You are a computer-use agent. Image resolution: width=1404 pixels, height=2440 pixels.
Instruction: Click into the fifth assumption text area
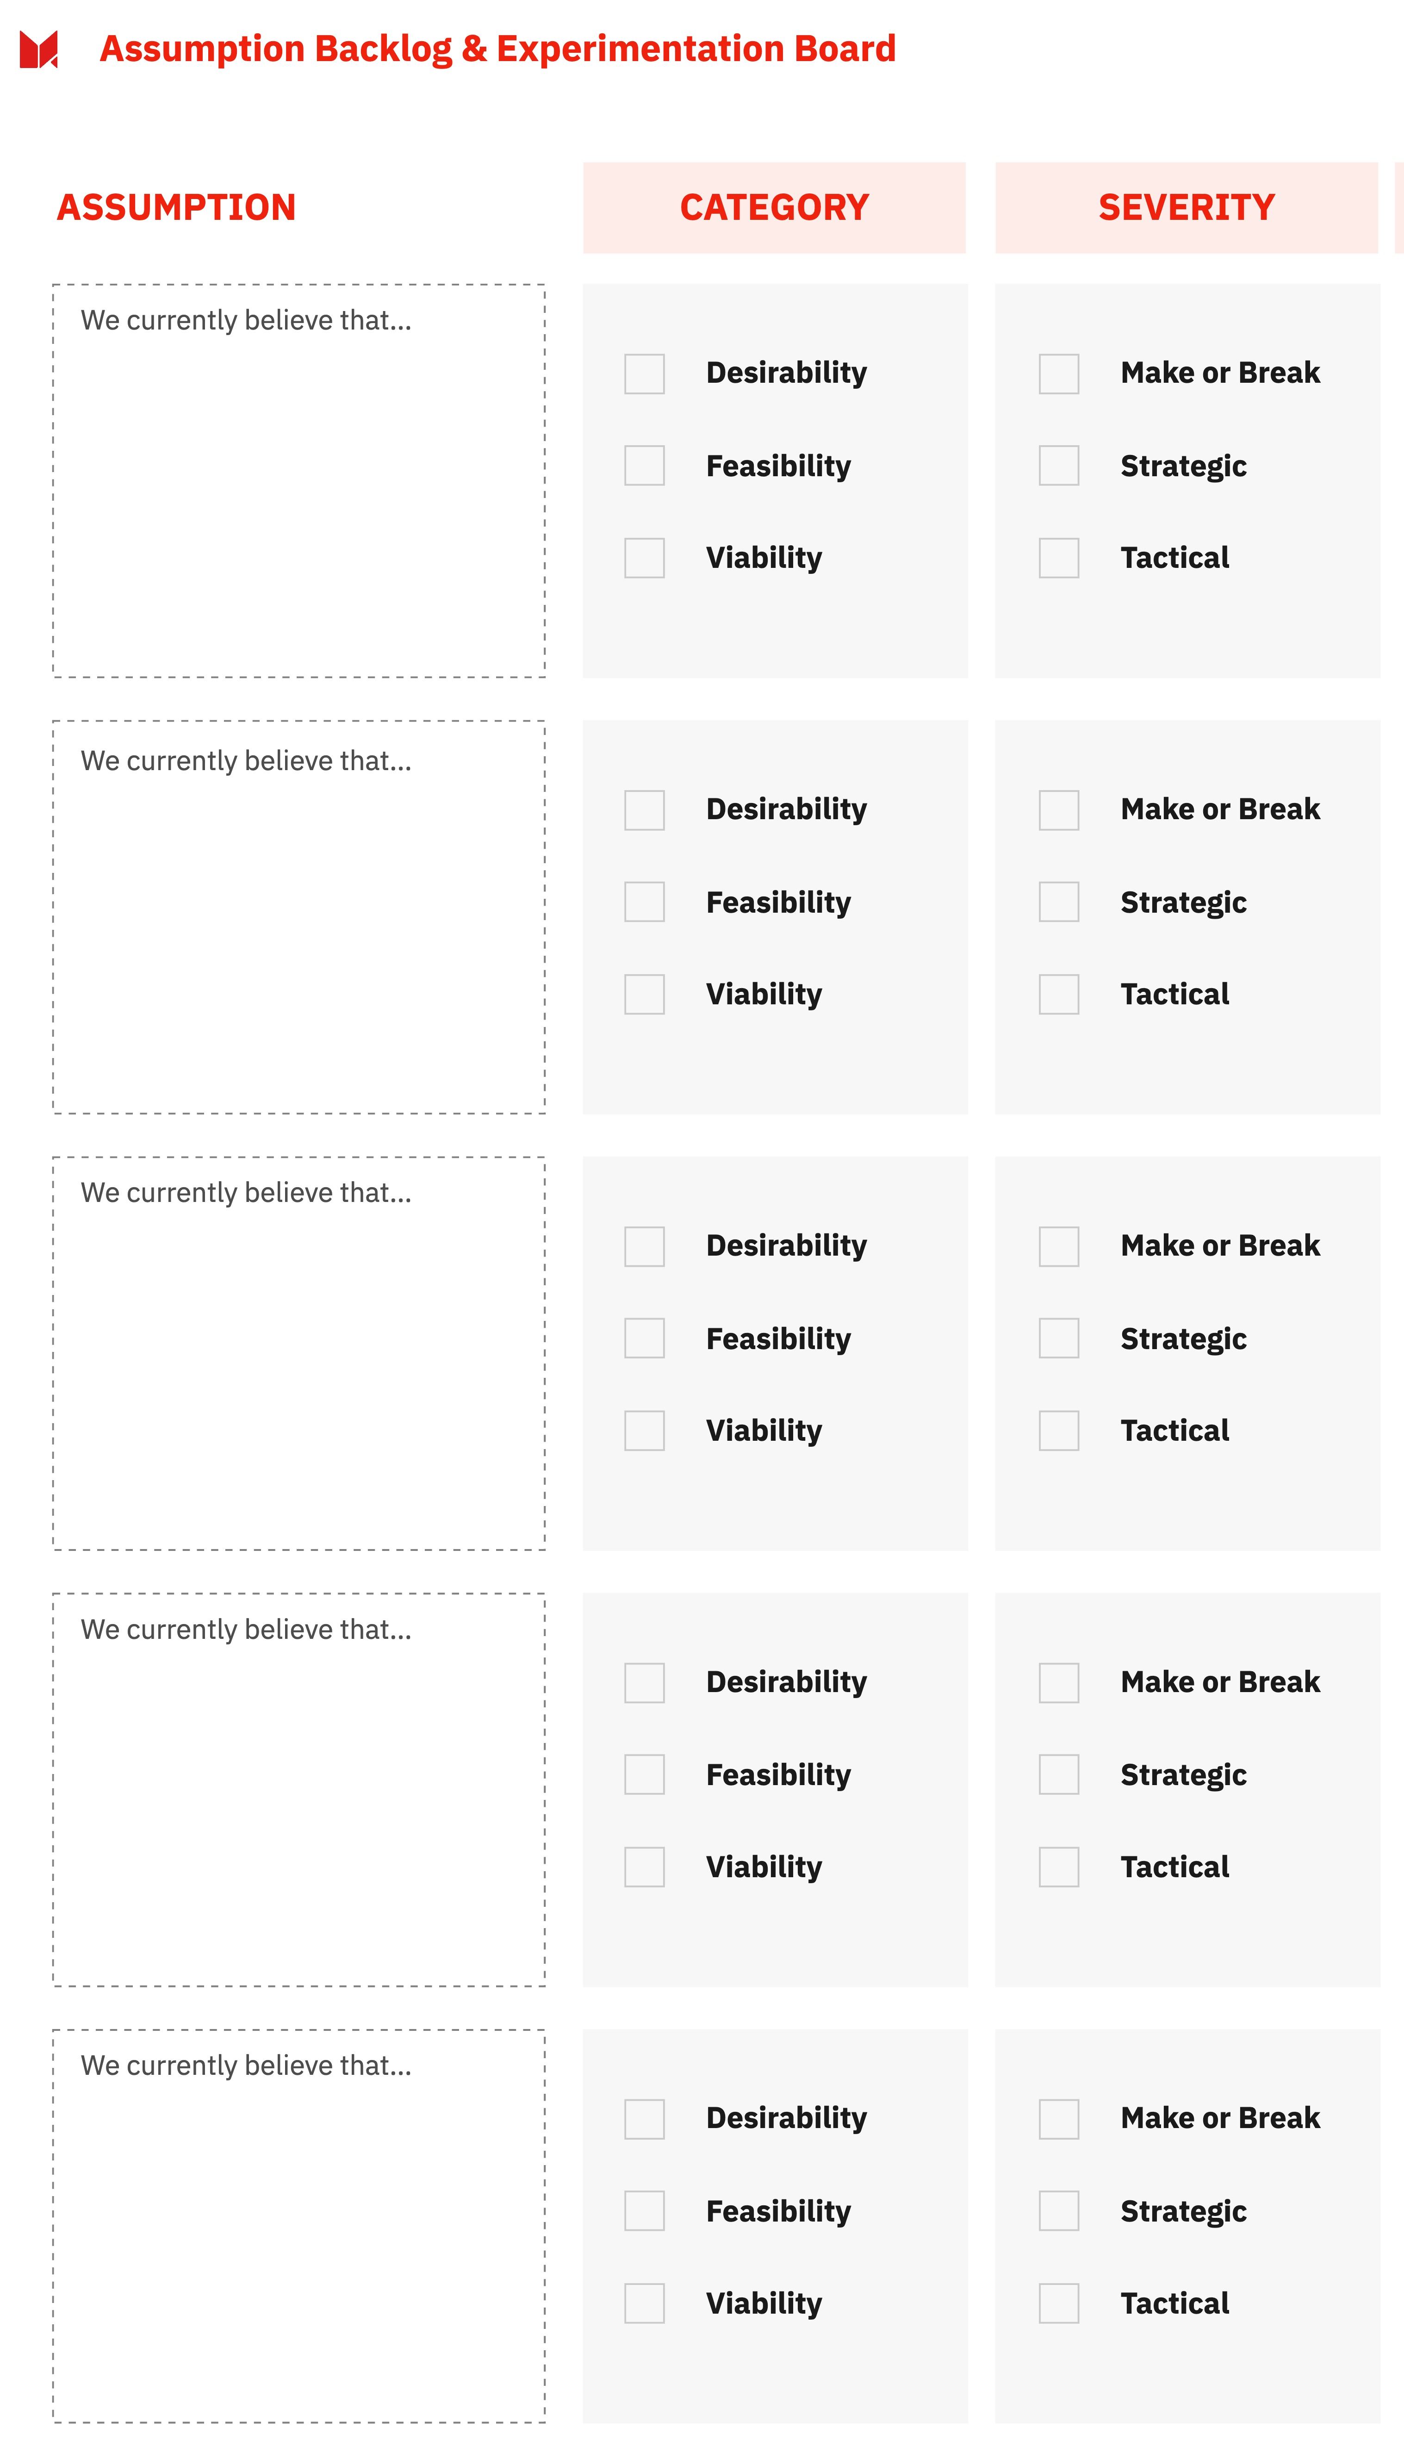pos(299,2226)
